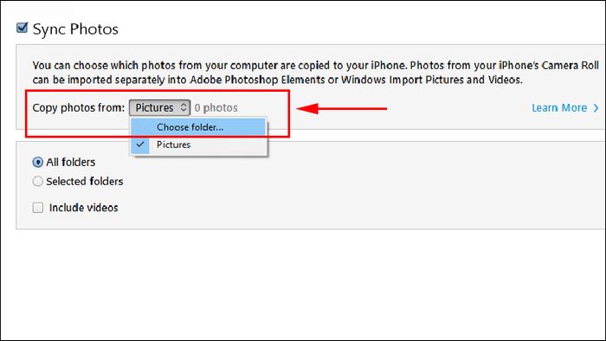
Task: Click the Copy photos from: label
Action: click(x=79, y=107)
